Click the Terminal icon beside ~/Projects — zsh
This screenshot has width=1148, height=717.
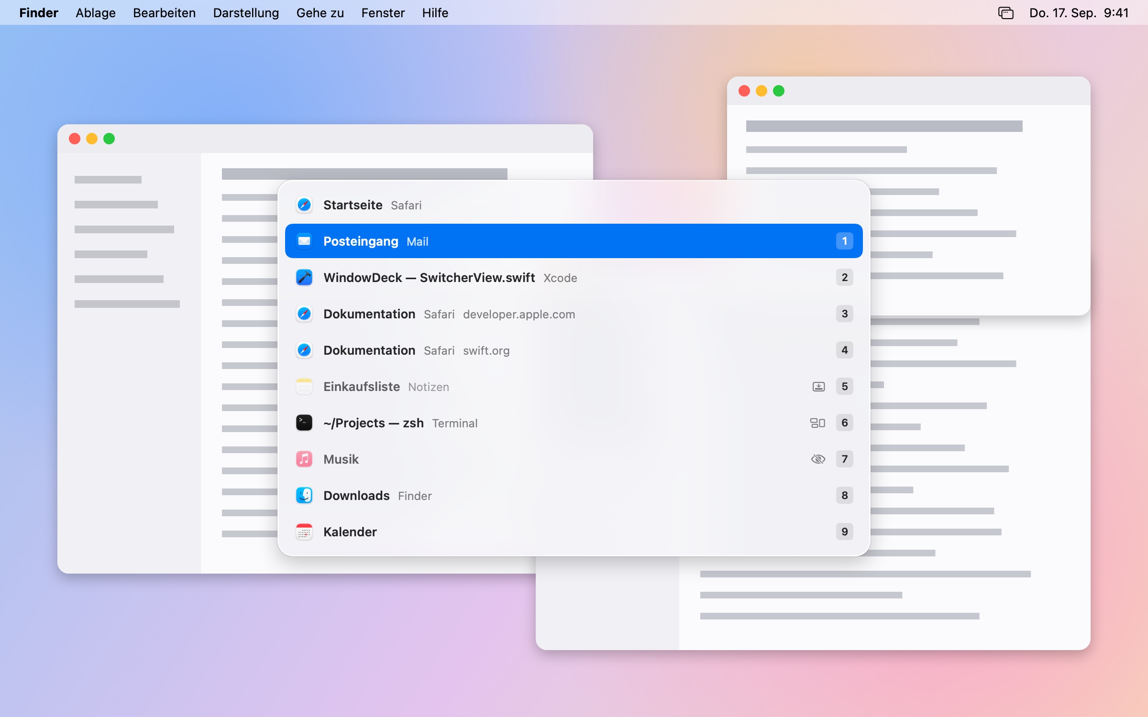[x=304, y=423]
